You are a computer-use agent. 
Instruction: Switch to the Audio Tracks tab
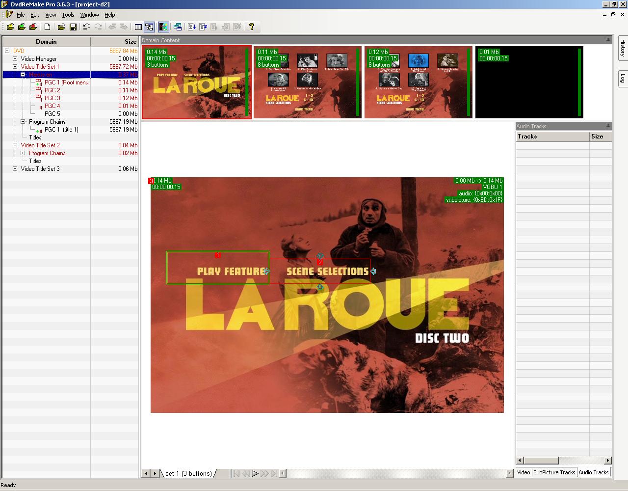point(594,472)
